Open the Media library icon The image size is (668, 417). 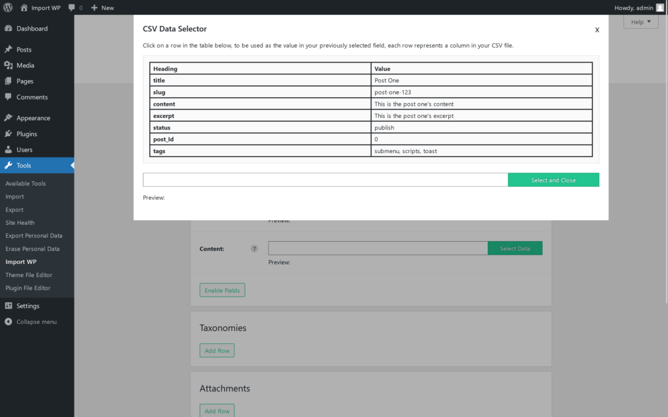(x=9, y=65)
